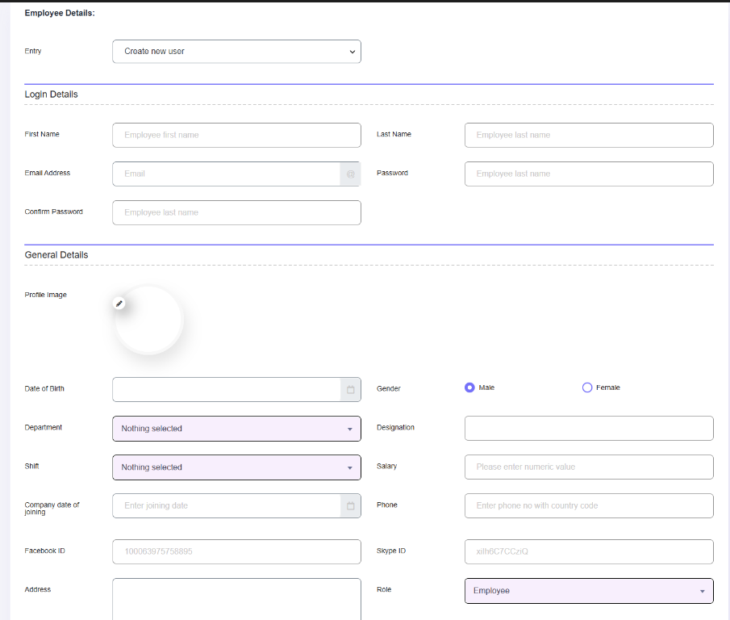Screen dimensions: 730x620
Task: Open the Entry dropdown showing Create new user
Action: tap(236, 51)
